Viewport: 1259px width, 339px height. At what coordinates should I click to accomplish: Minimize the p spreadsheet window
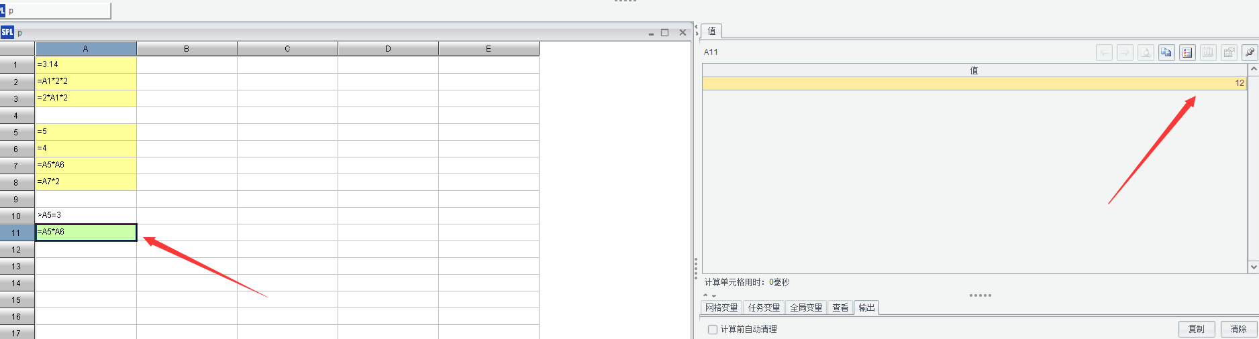pyautogui.click(x=651, y=33)
